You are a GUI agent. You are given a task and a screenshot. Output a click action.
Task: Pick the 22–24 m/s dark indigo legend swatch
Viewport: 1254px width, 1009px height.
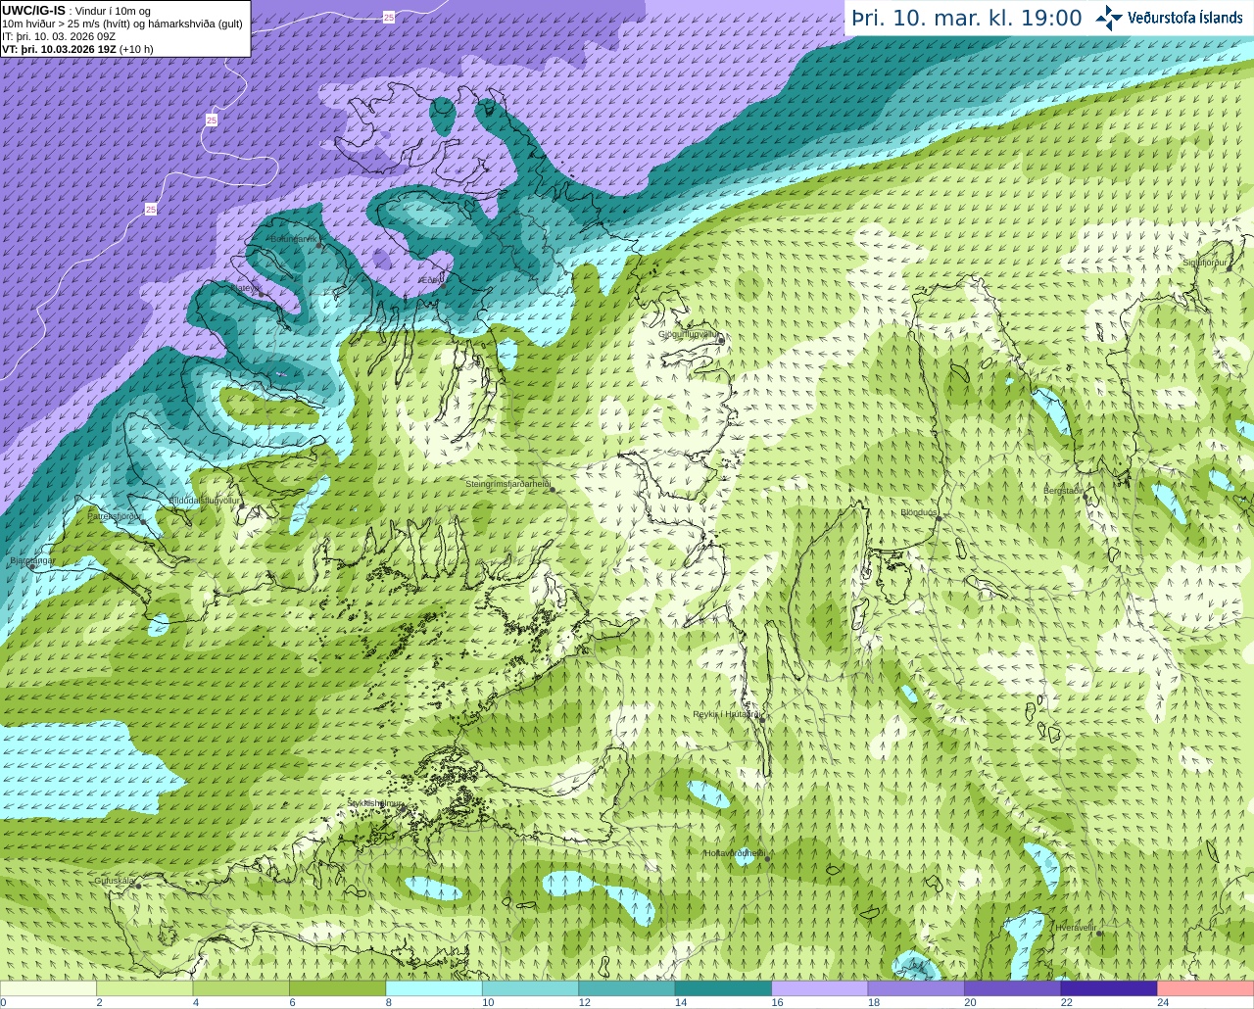(x=1109, y=987)
